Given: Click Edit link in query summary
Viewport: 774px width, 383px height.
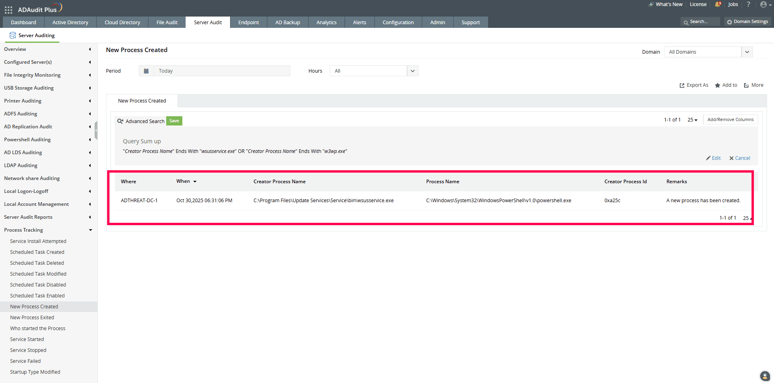Looking at the screenshot, I should (714, 158).
